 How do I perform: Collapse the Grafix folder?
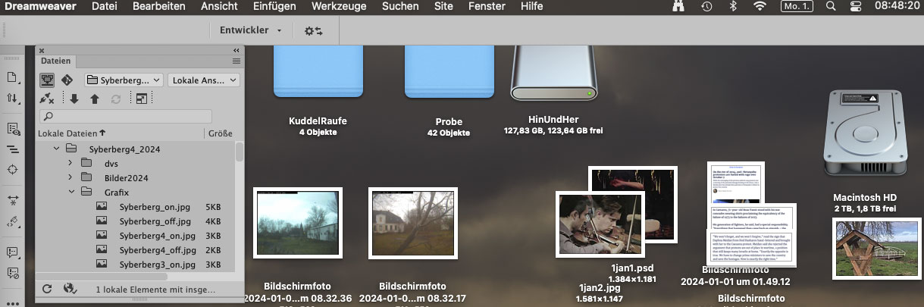(x=70, y=192)
